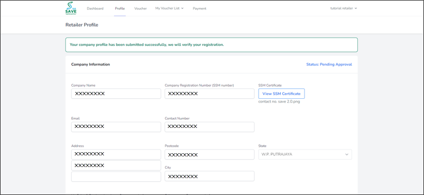Open the Payment page

click(199, 8)
